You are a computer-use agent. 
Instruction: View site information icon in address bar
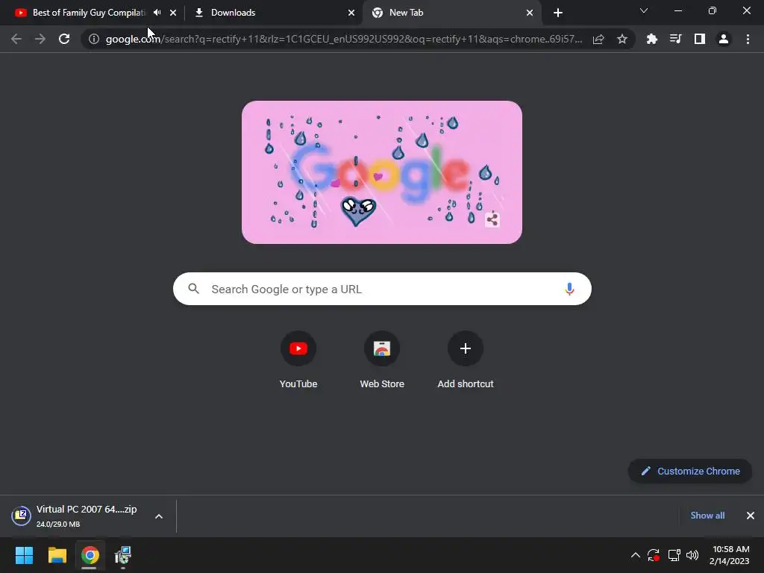(x=94, y=39)
